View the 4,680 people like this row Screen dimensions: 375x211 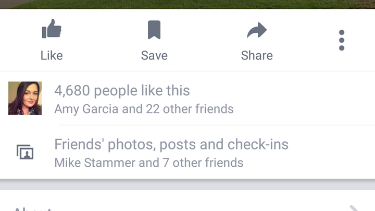tap(187, 98)
